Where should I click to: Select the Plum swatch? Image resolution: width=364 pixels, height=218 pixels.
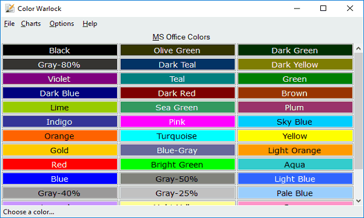point(295,107)
